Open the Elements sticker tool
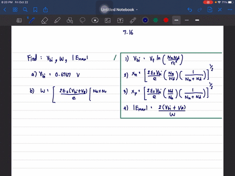Viewport: 235px width, 176px height. 95,21
